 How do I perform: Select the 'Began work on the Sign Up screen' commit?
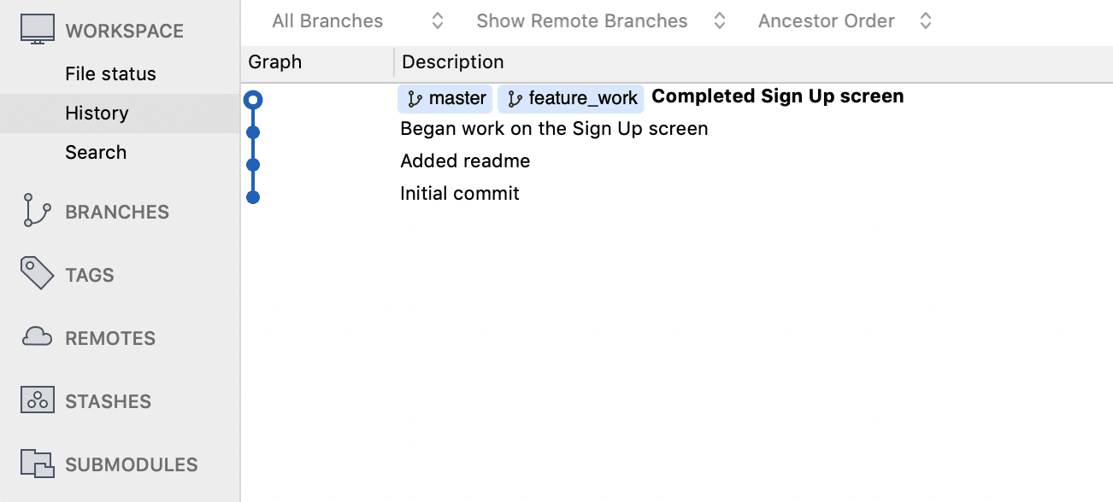click(676, 129)
